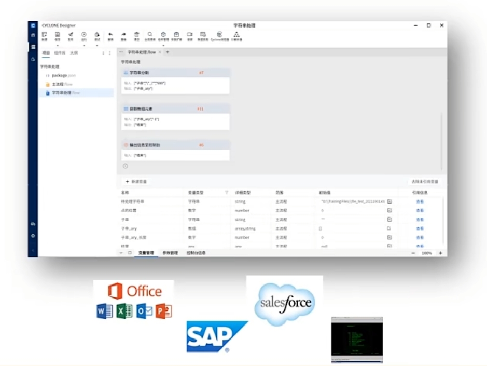Click the 新建变量 add variable button
This screenshot has width=487, height=366.
click(x=136, y=182)
